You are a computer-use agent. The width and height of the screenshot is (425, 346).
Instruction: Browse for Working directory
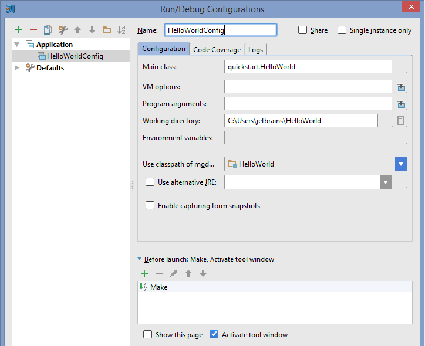click(x=387, y=121)
